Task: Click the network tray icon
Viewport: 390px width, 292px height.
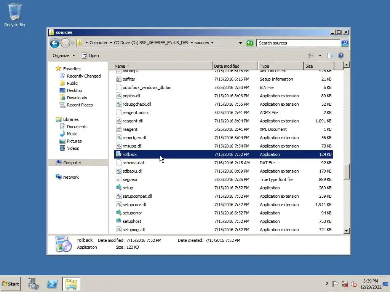Action: [x=344, y=284]
